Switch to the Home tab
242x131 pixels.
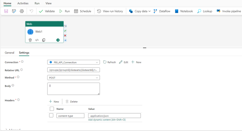point(7,3)
